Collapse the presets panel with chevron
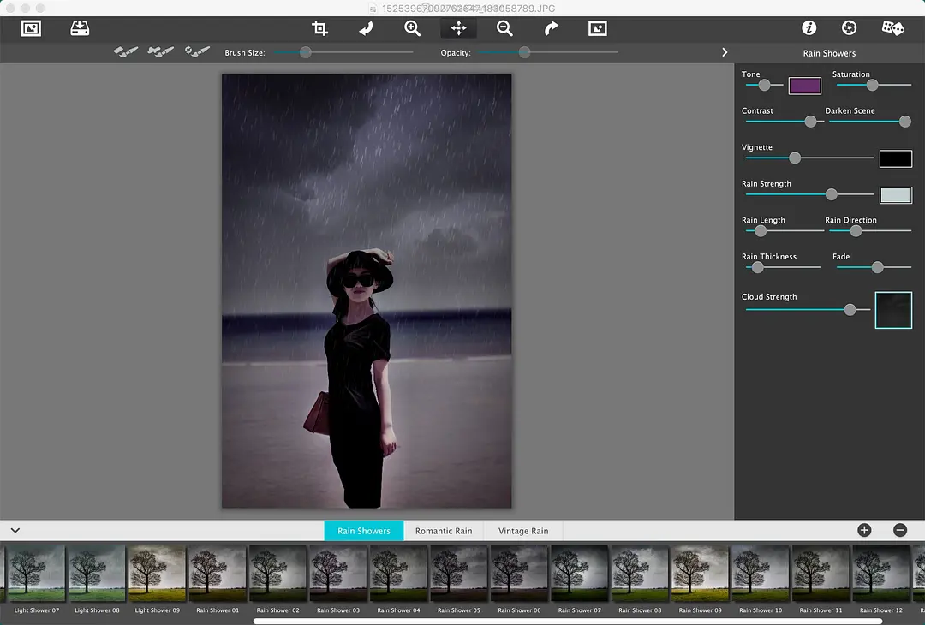Screen dimensions: 925x625 (15, 531)
